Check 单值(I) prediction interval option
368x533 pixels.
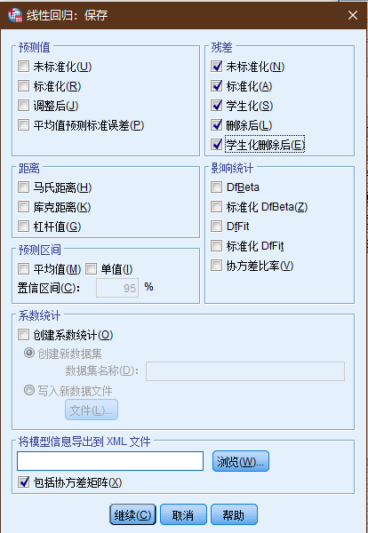point(92,269)
